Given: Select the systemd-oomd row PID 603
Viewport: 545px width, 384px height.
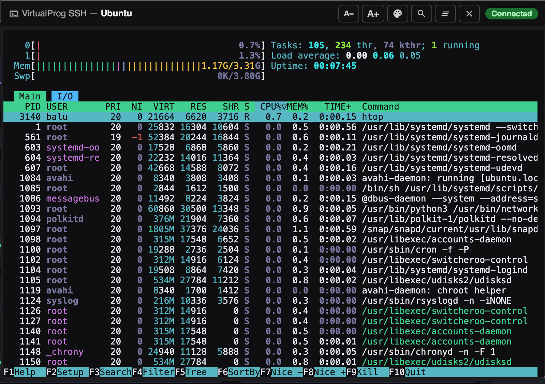Looking at the screenshot, I should click(270, 147).
